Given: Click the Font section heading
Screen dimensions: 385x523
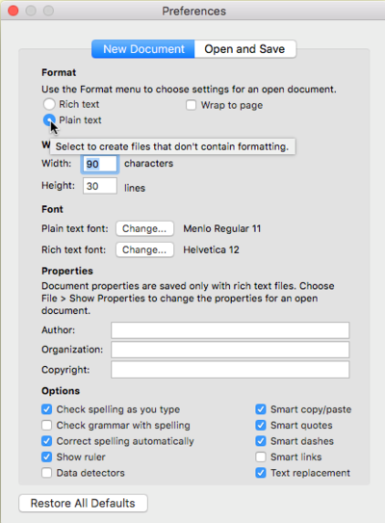Looking at the screenshot, I should pyautogui.click(x=52, y=209).
